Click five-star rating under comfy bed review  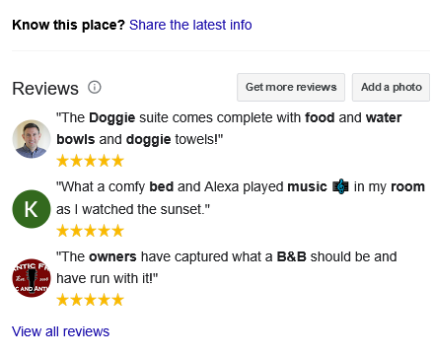pos(90,231)
